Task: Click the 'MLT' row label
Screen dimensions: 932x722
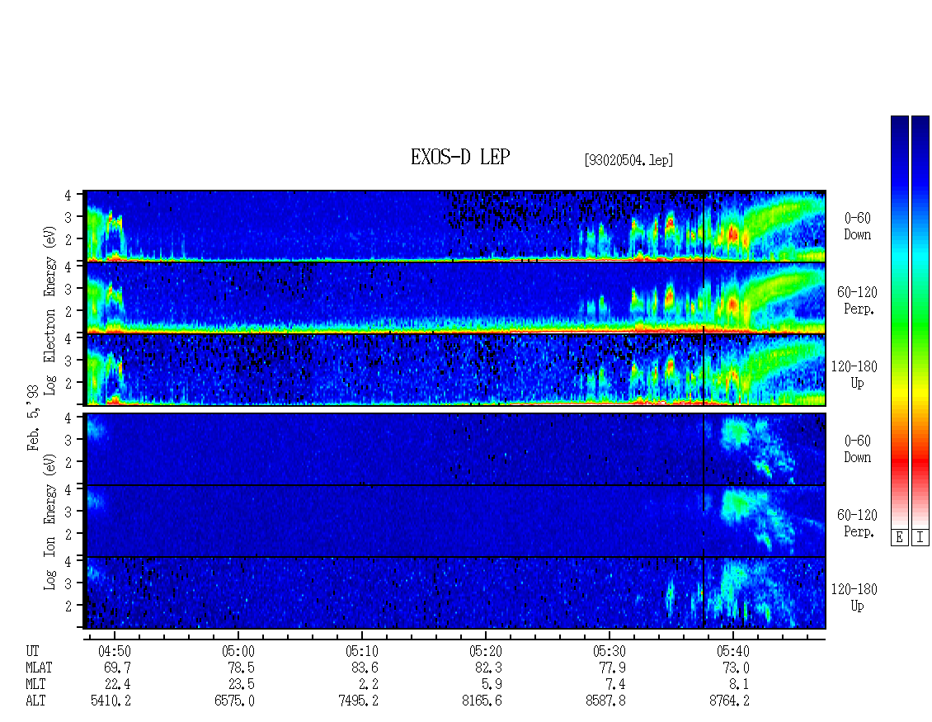Action: (x=35, y=685)
